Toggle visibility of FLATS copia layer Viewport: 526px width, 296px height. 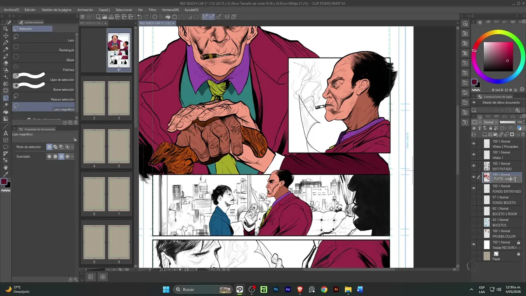(x=473, y=177)
